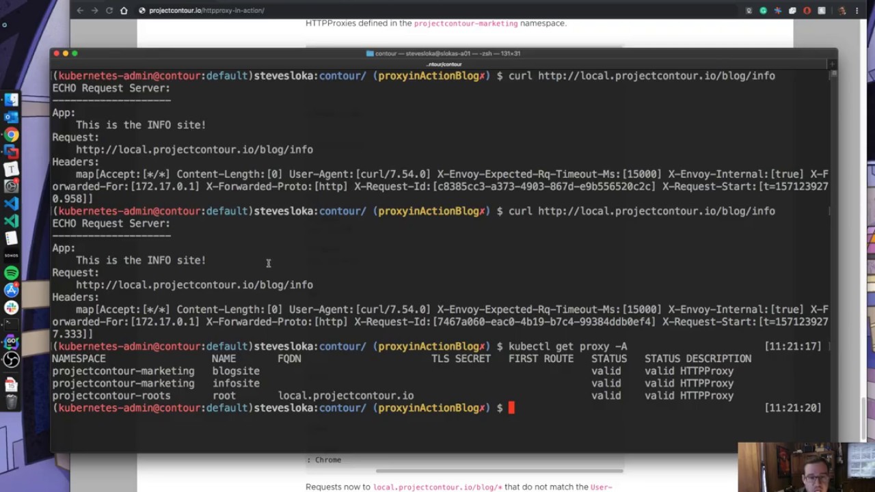The height and width of the screenshot is (492, 875).
Task: Open Finder from the dock
Action: [x=11, y=99]
